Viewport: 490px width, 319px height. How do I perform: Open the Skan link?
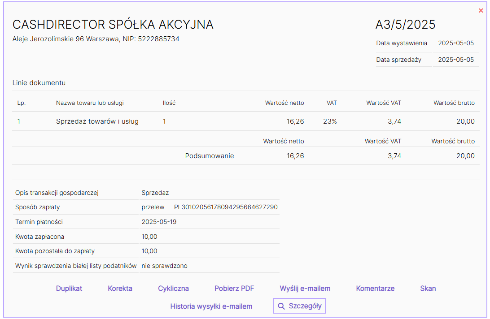[428, 289]
